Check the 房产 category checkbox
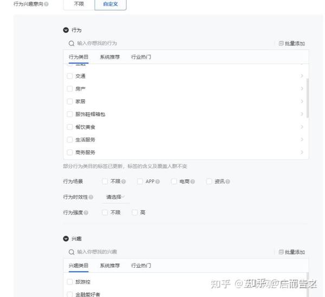The width and height of the screenshot is (325, 297). (70, 89)
